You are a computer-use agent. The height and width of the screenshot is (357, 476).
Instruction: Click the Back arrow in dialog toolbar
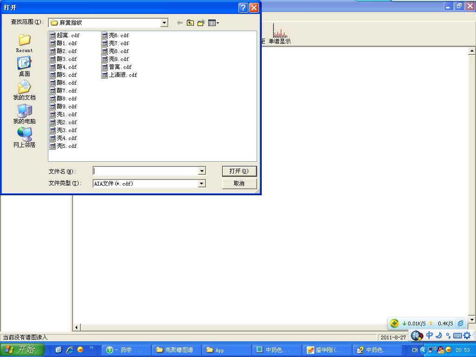pyautogui.click(x=180, y=23)
